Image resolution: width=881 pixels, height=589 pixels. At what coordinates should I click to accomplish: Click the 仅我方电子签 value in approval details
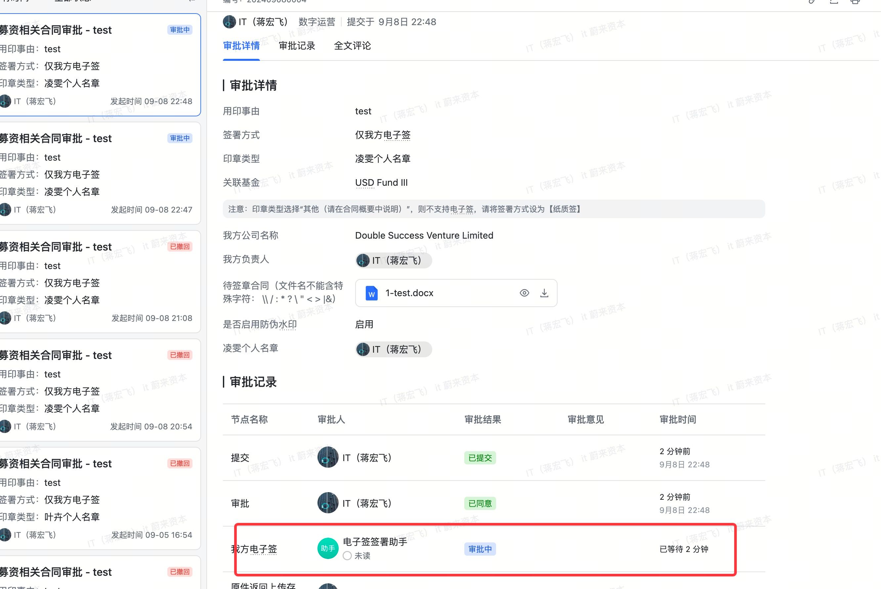pyautogui.click(x=383, y=135)
